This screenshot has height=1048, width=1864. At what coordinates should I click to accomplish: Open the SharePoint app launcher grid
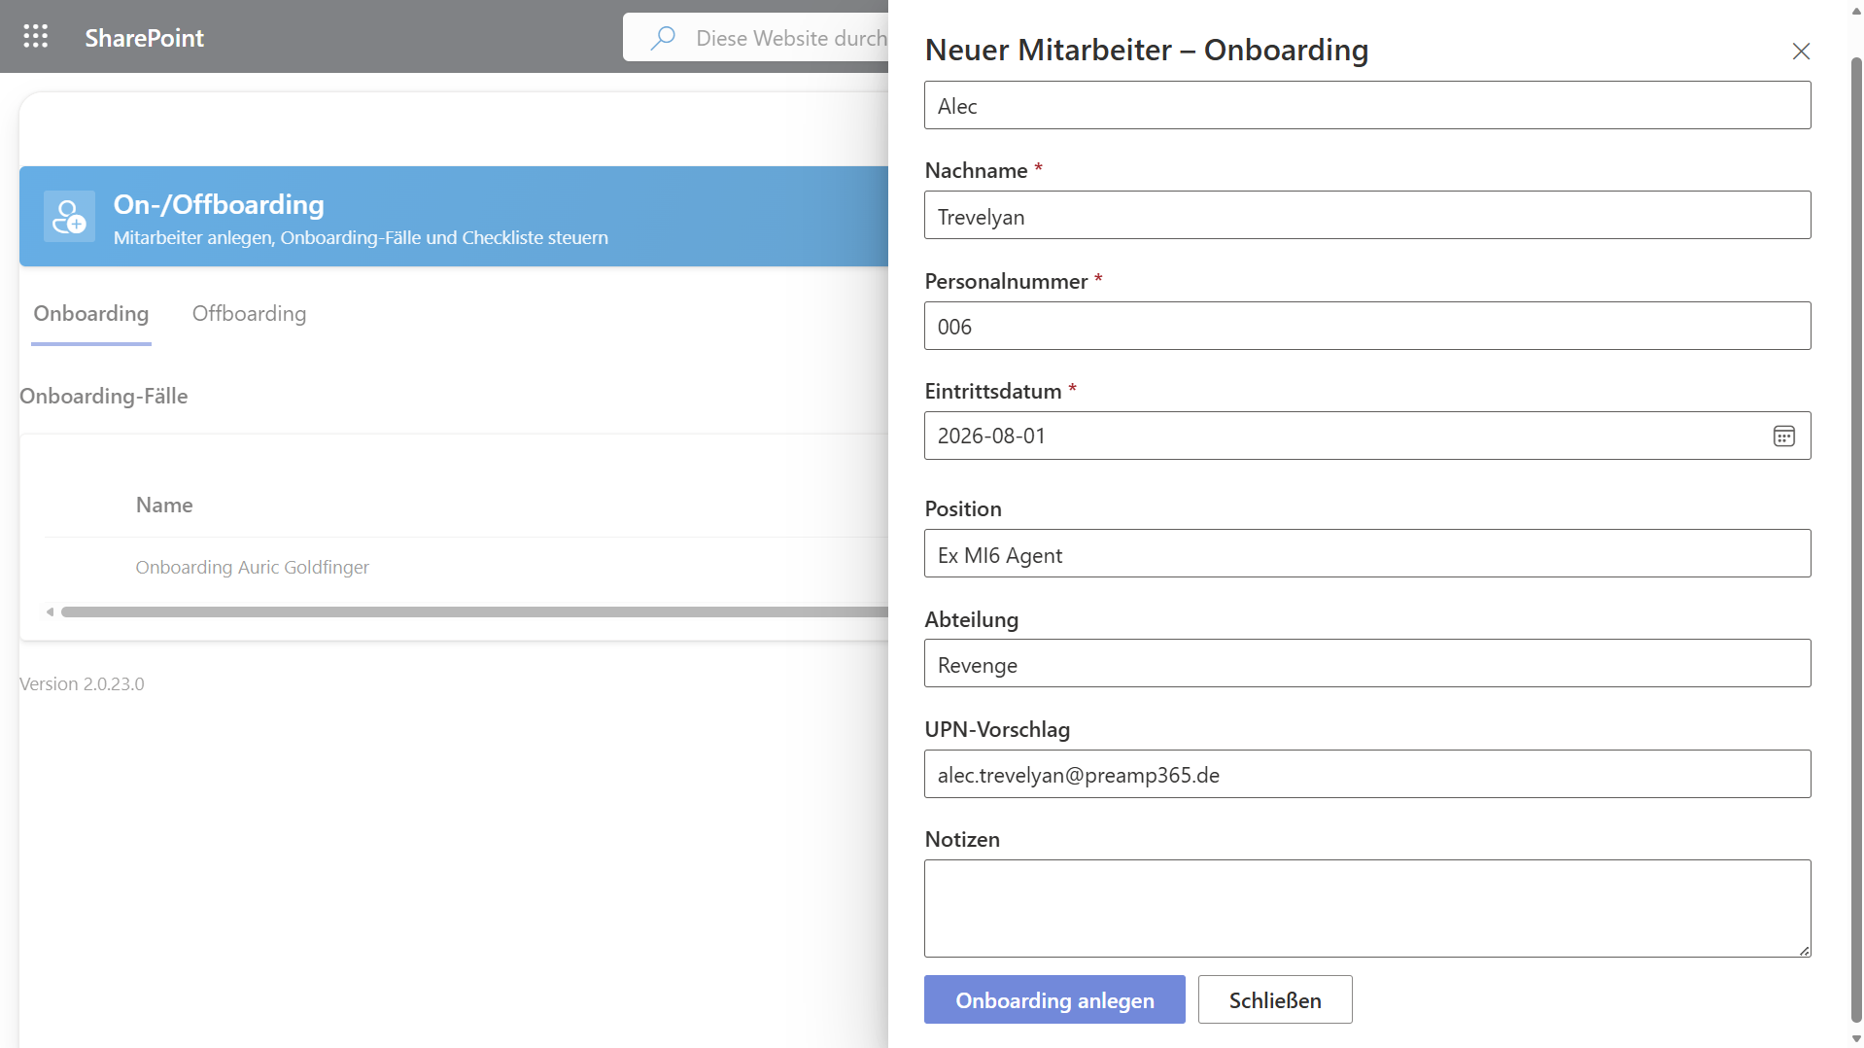pos(36,37)
